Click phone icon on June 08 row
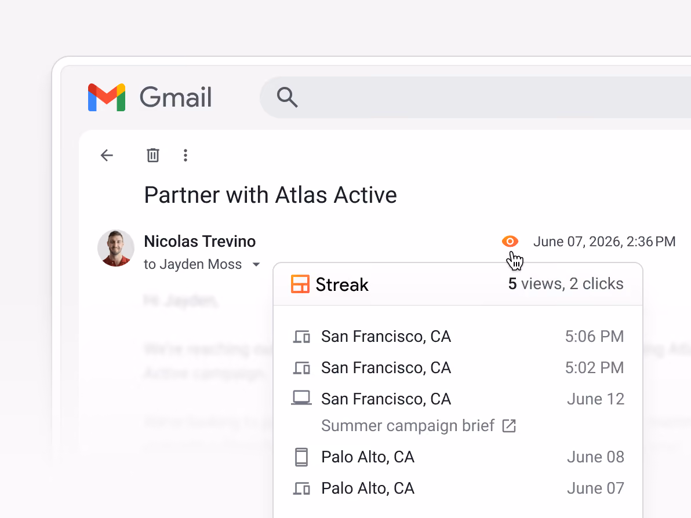691x518 pixels. pyautogui.click(x=301, y=457)
